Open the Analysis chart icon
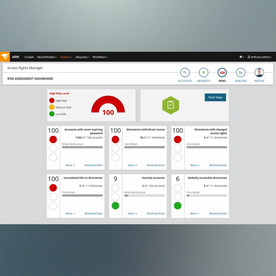 tap(240, 72)
